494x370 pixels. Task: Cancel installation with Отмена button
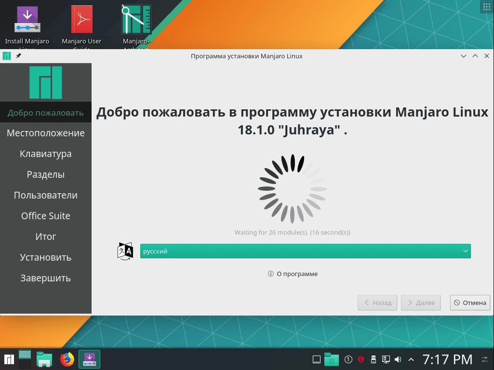[470, 303]
